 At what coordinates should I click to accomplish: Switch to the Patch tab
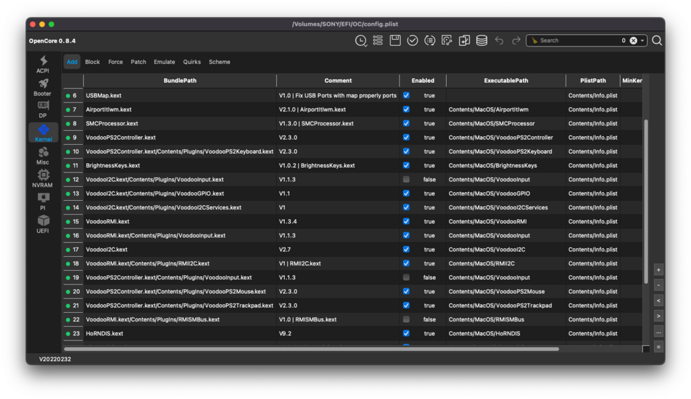138,62
